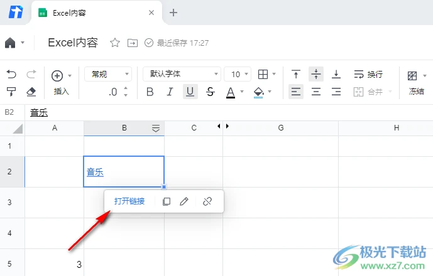
Task: Align text to the left
Action: [x=296, y=92]
